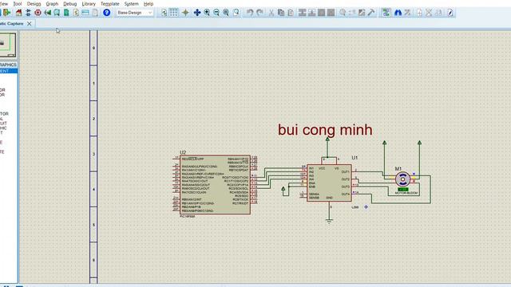Select the M1 motor component
Image resolution: width=511 pixels, height=287 pixels.
(x=402, y=179)
